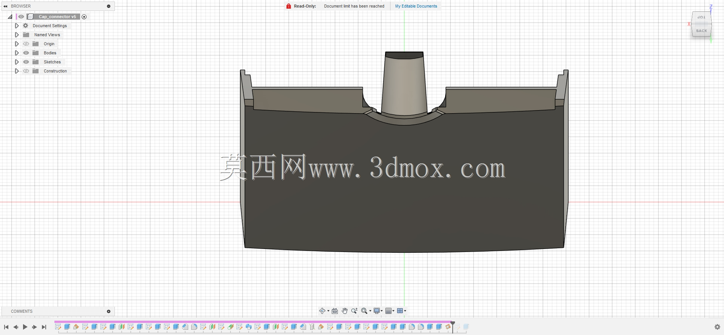
Task: Toggle visibility of Cap_connector v5 component
Action: [21, 17]
